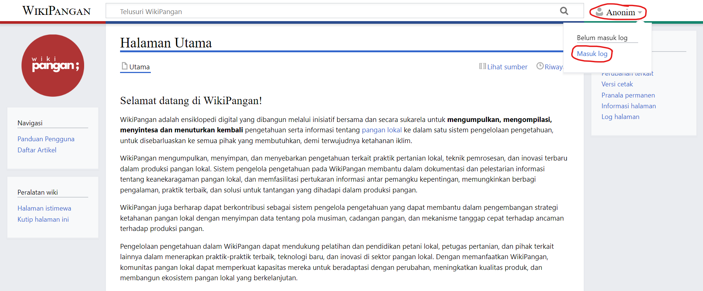
Task: Click the round Wiki Pangan logo
Action: pyautogui.click(x=53, y=66)
